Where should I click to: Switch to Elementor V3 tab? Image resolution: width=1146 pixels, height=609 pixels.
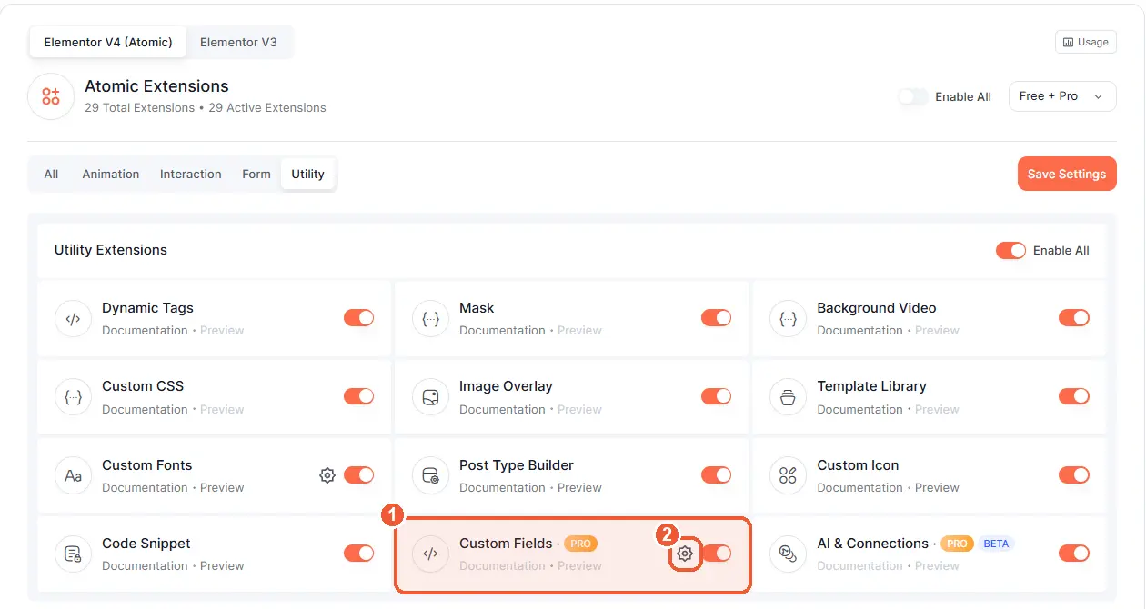pos(238,42)
